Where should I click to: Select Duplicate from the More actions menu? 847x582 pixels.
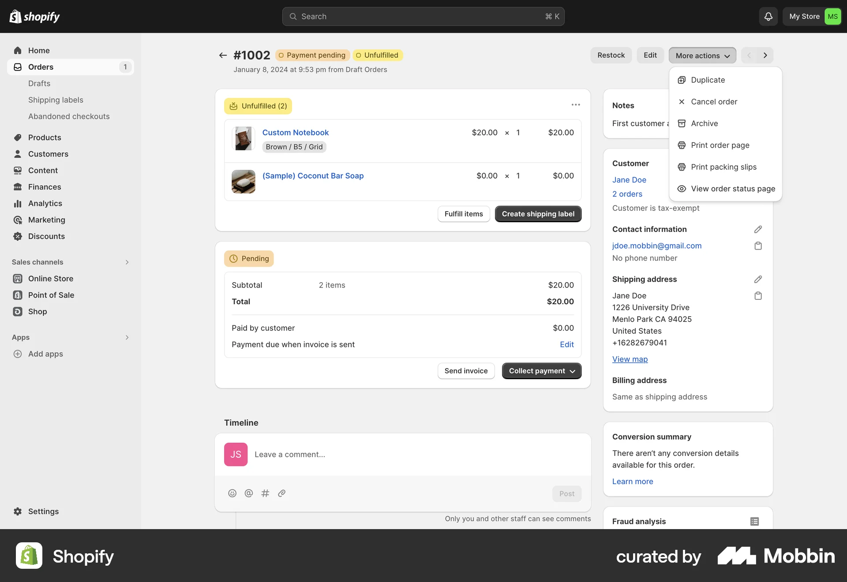(x=708, y=80)
